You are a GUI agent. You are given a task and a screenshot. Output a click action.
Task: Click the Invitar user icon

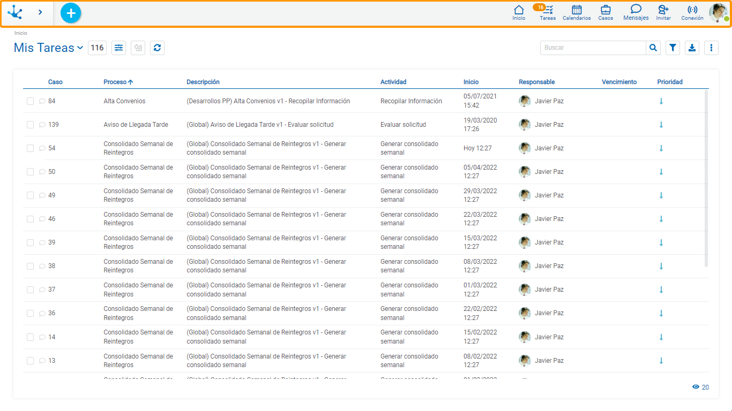(x=663, y=13)
